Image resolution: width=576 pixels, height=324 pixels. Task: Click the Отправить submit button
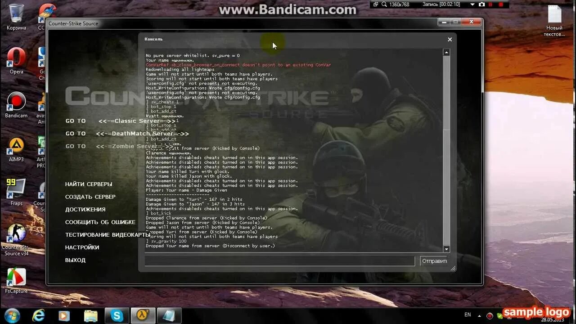pyautogui.click(x=434, y=261)
